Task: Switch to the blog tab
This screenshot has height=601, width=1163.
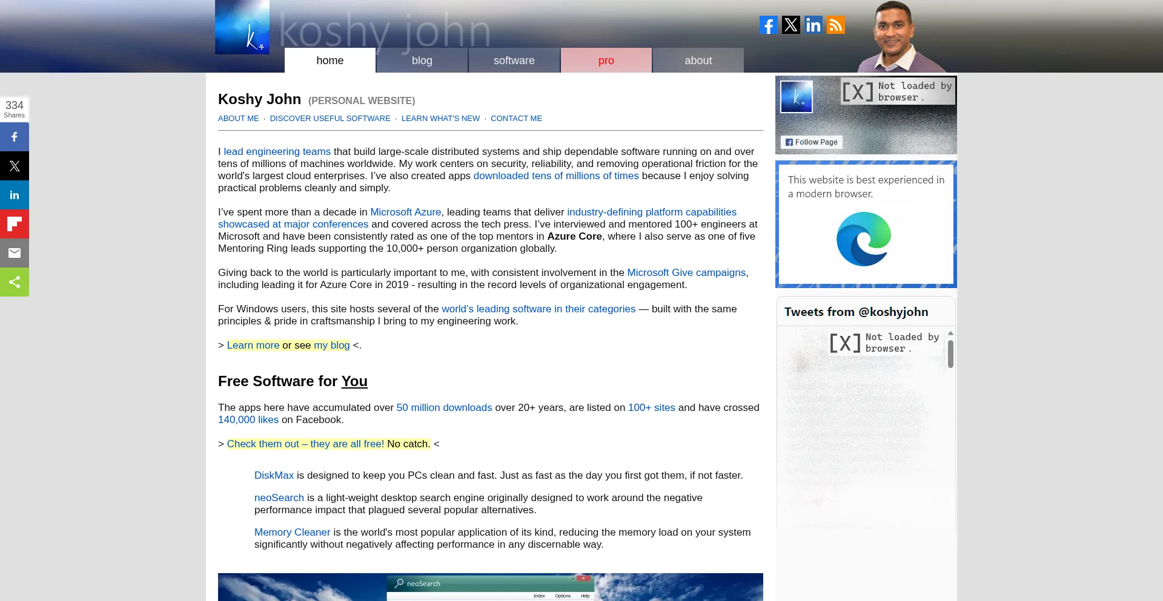Action: pyautogui.click(x=422, y=61)
